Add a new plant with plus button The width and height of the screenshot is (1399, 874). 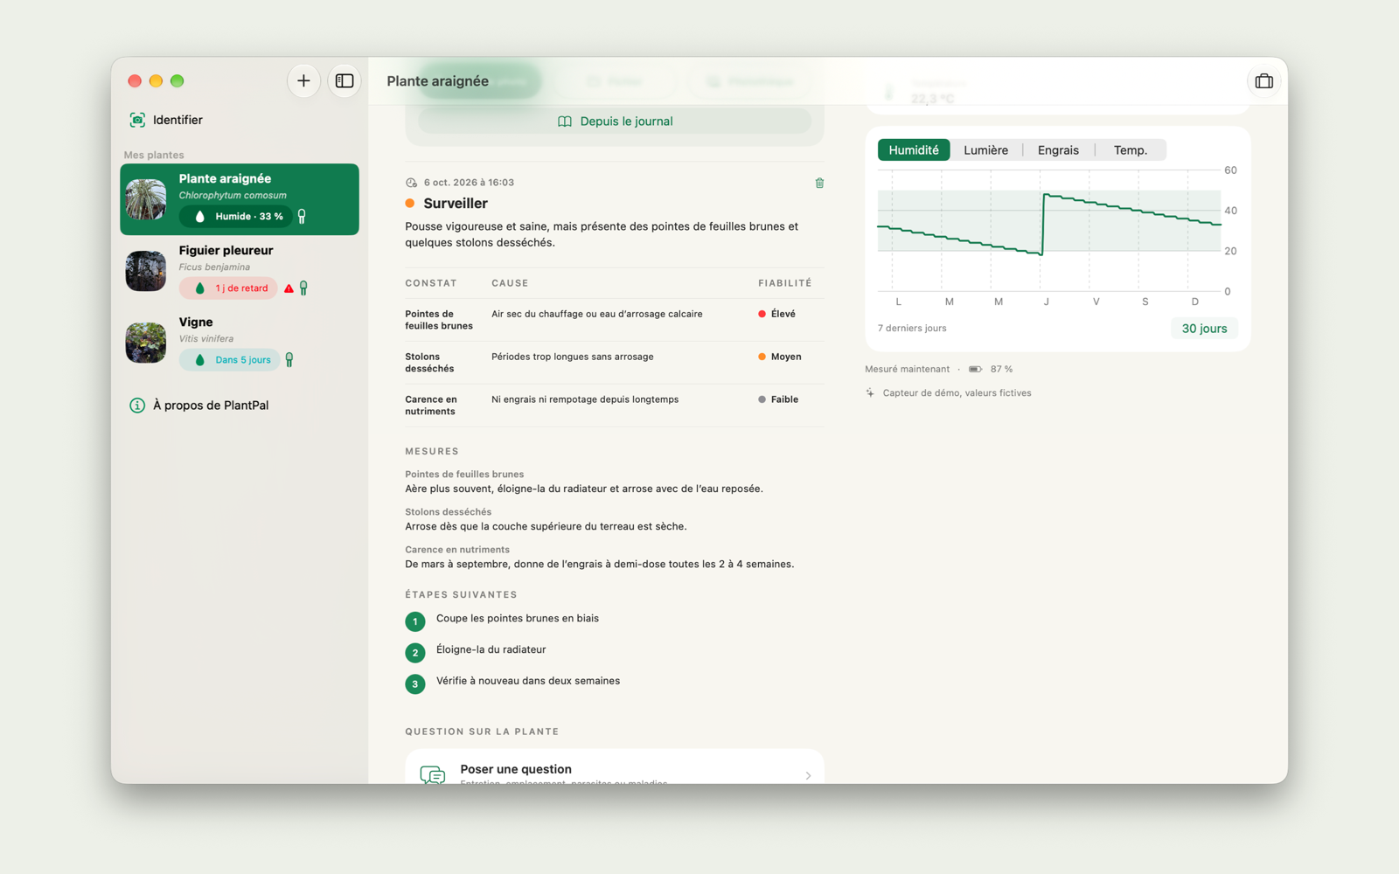(x=303, y=81)
